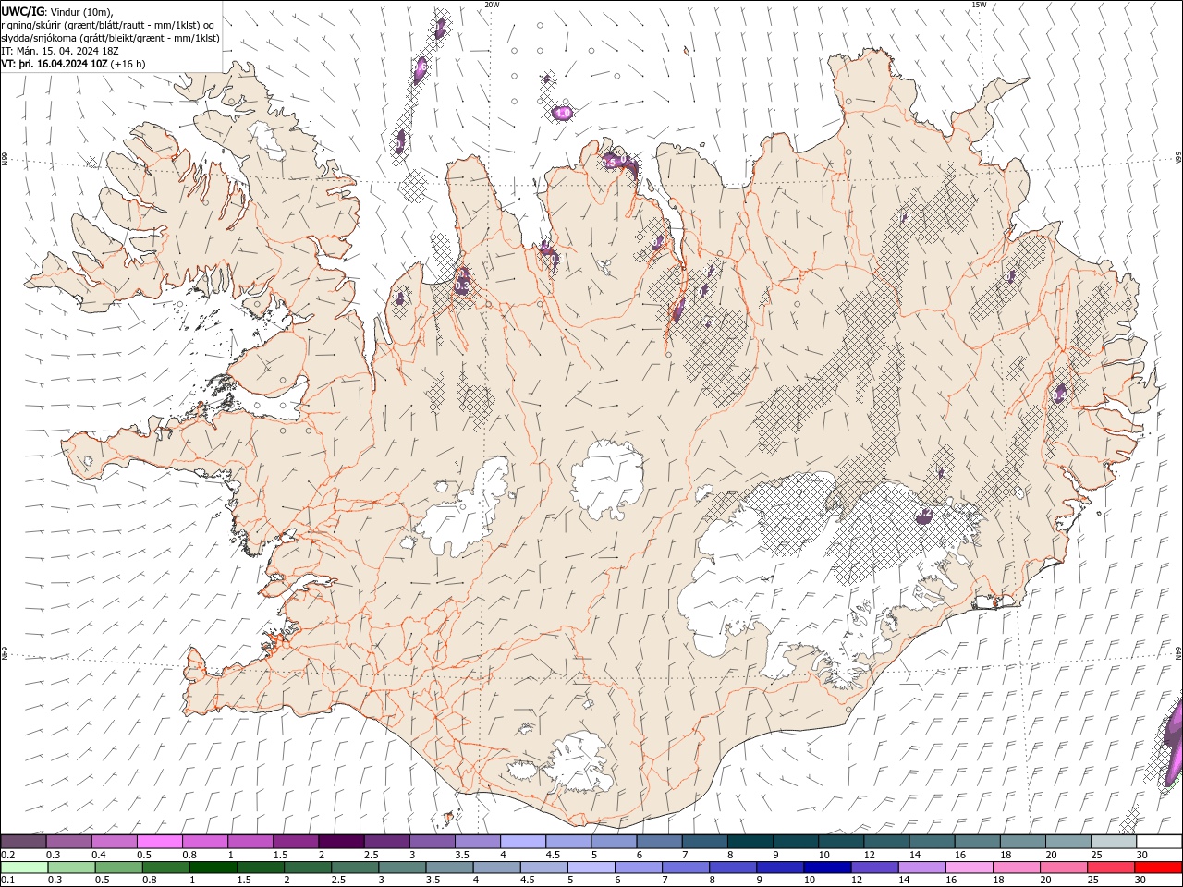Click the bright pink 0.5 swatch in top legend row
The image size is (1183, 887).
[160, 842]
